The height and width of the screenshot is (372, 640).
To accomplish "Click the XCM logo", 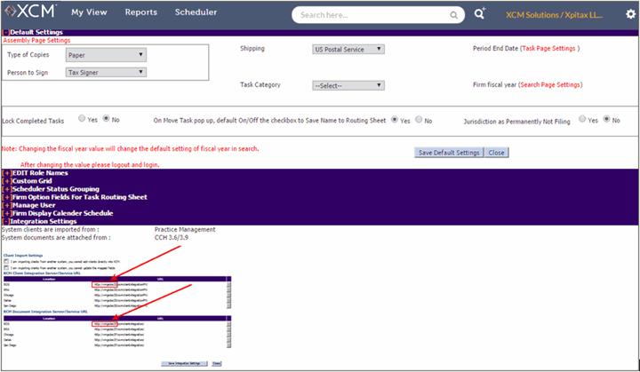I will [x=30, y=13].
